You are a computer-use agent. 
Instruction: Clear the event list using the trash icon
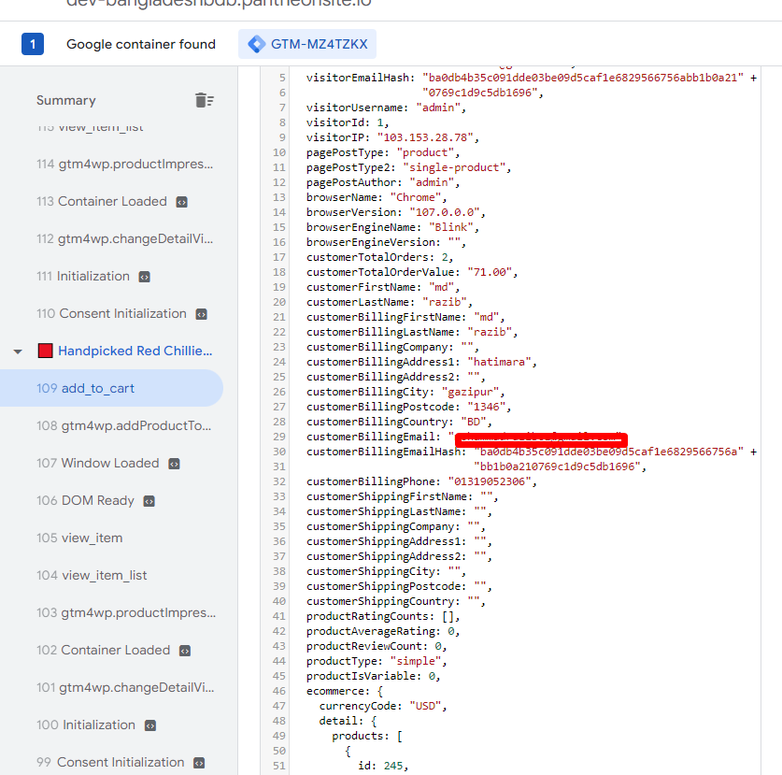205,99
